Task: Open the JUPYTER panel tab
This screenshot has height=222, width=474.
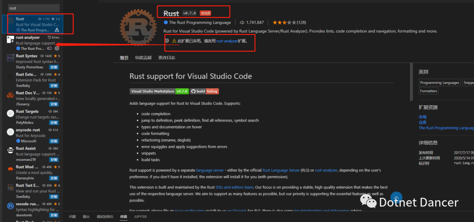Action: [x=140, y=217]
